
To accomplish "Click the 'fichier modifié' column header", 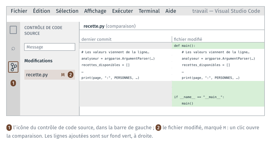I will (x=188, y=39).
